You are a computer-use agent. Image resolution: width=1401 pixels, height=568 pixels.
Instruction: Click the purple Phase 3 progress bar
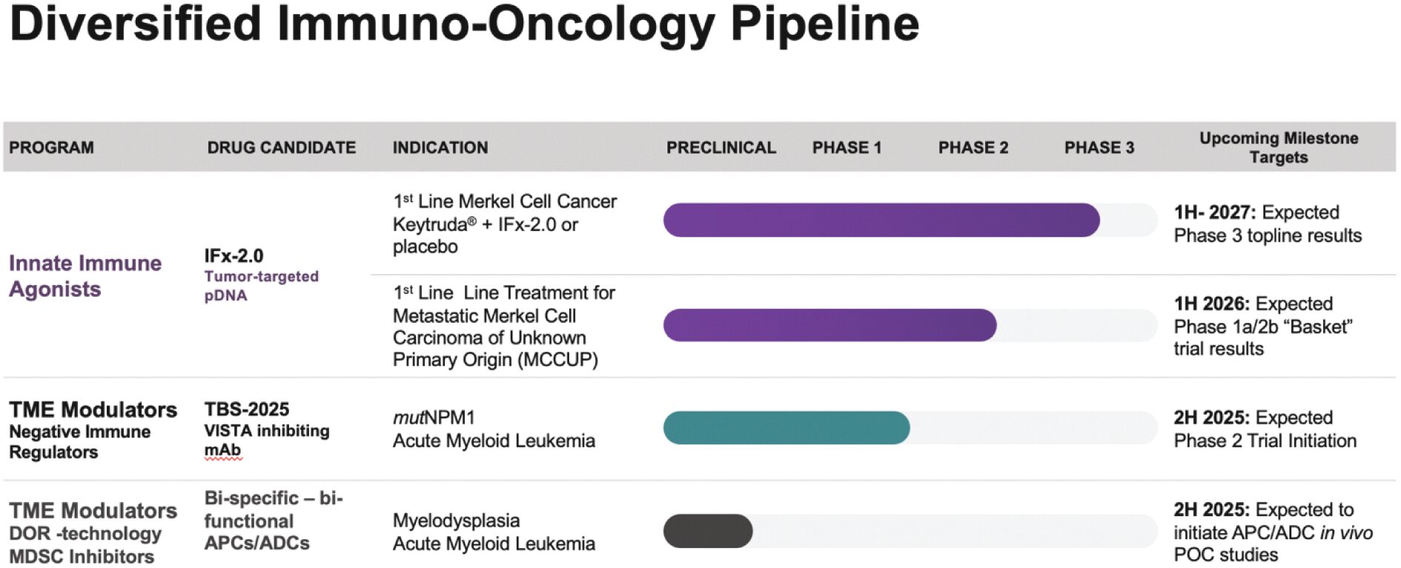pos(881,220)
